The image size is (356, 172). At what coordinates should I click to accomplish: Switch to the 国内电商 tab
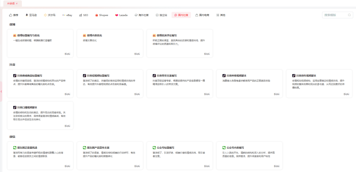[x=202, y=15]
